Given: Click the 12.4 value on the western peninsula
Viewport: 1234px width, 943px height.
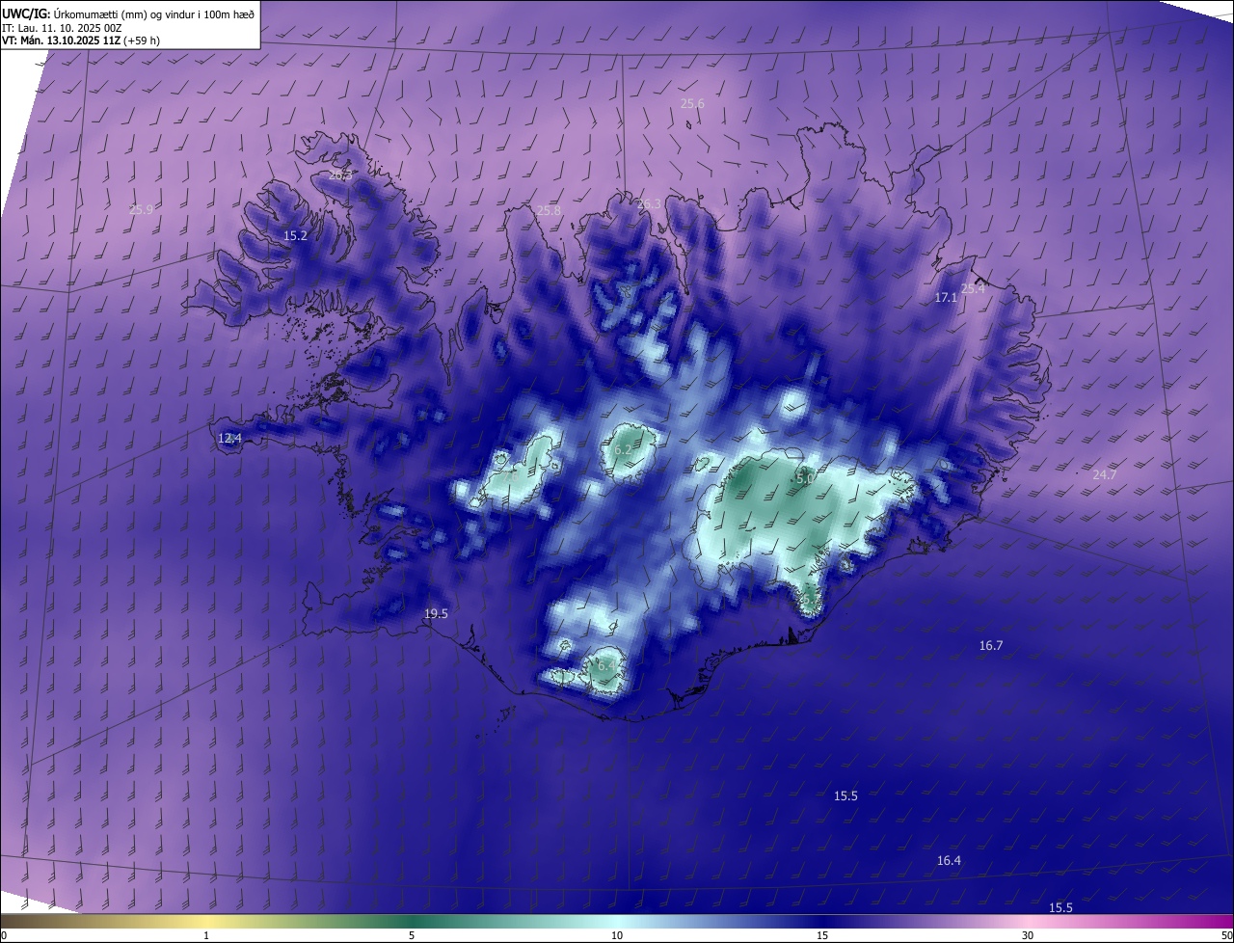Looking at the screenshot, I should [229, 438].
